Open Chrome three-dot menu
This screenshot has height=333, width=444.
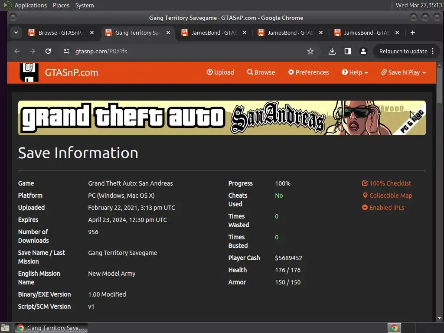coord(433,51)
